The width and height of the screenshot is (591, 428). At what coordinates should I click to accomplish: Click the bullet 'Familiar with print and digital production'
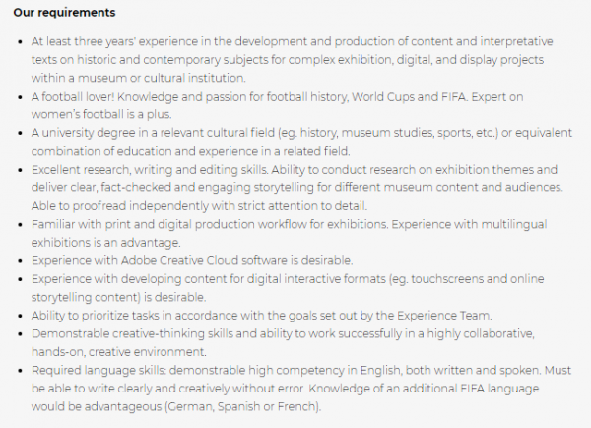point(289,234)
